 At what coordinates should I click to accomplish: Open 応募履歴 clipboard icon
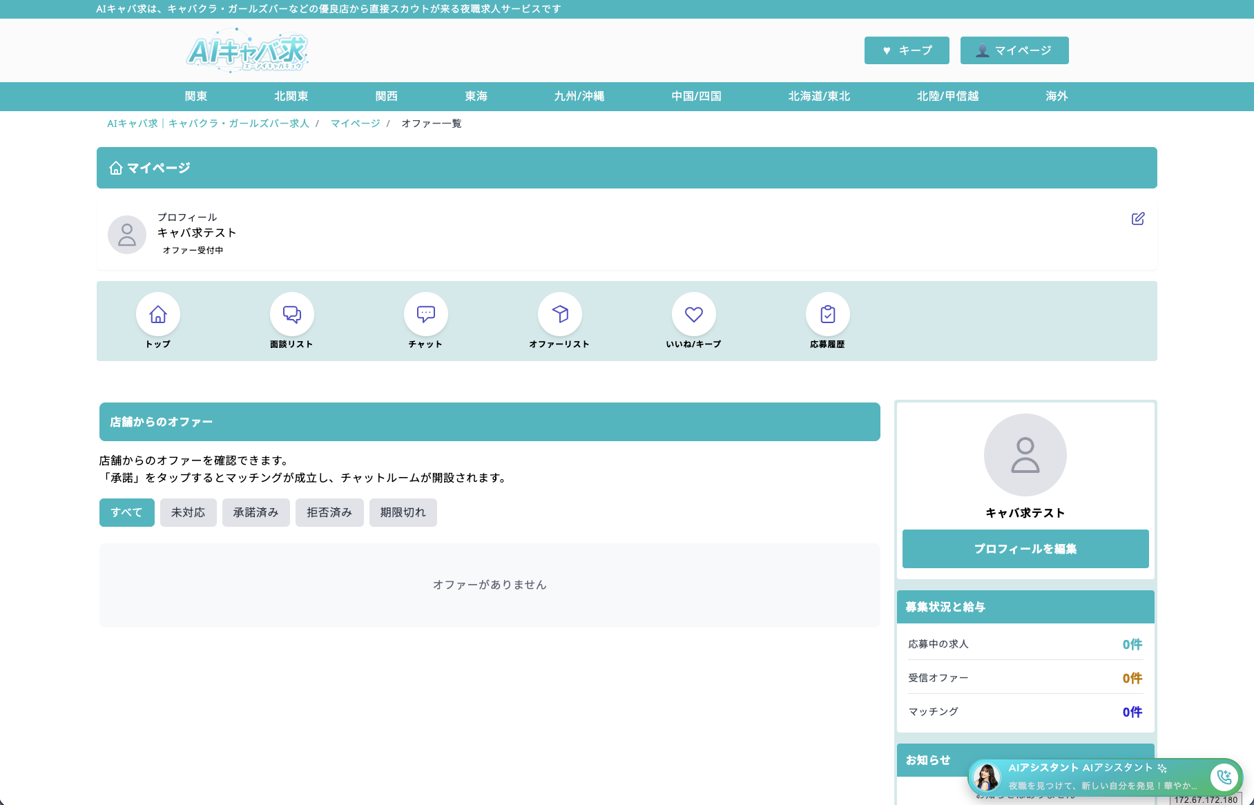click(x=827, y=314)
